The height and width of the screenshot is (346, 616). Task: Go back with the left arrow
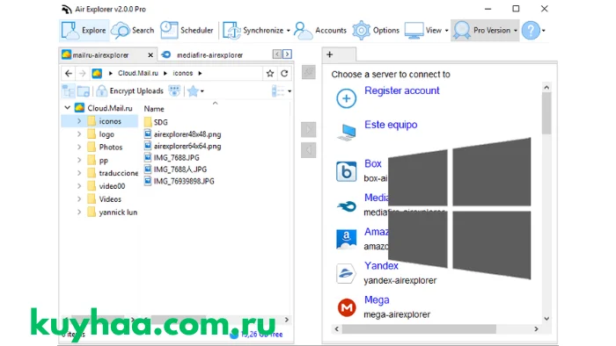pyautogui.click(x=69, y=73)
